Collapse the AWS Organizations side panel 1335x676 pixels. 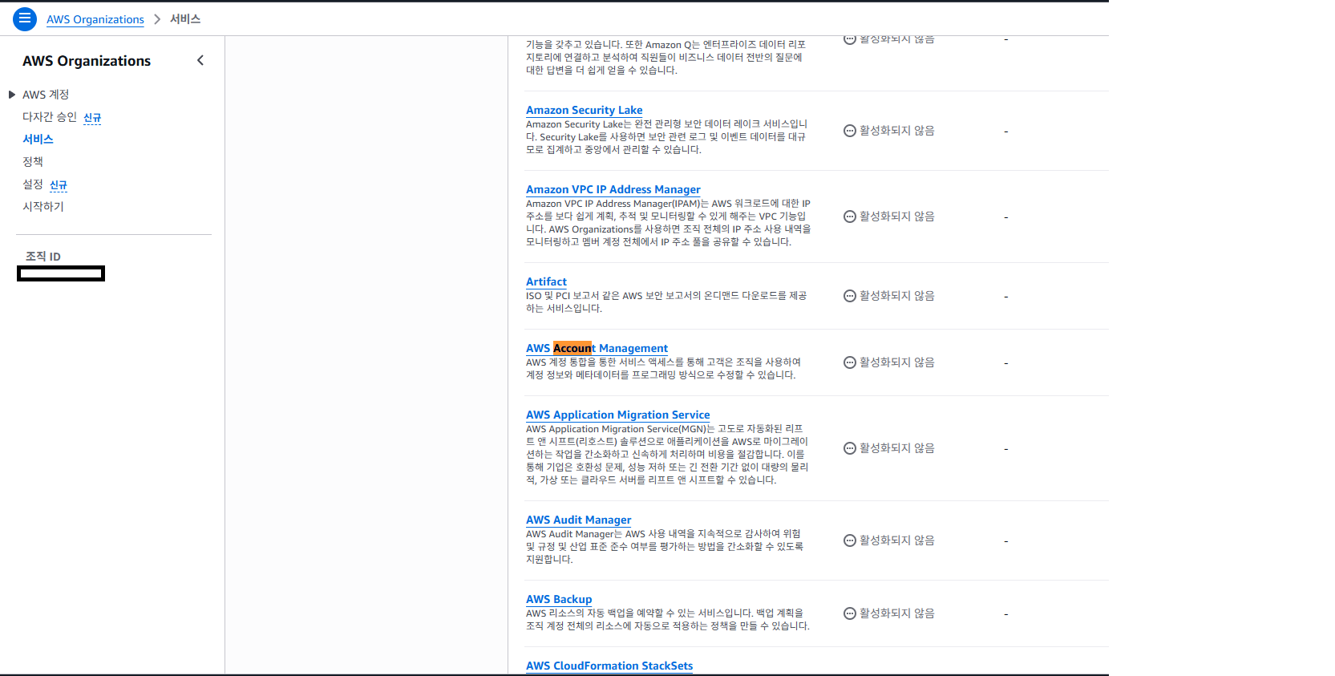(x=200, y=60)
